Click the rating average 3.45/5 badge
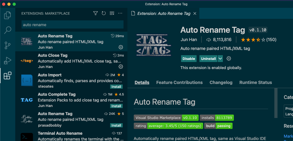The image size is (293, 141). [x=168, y=126]
